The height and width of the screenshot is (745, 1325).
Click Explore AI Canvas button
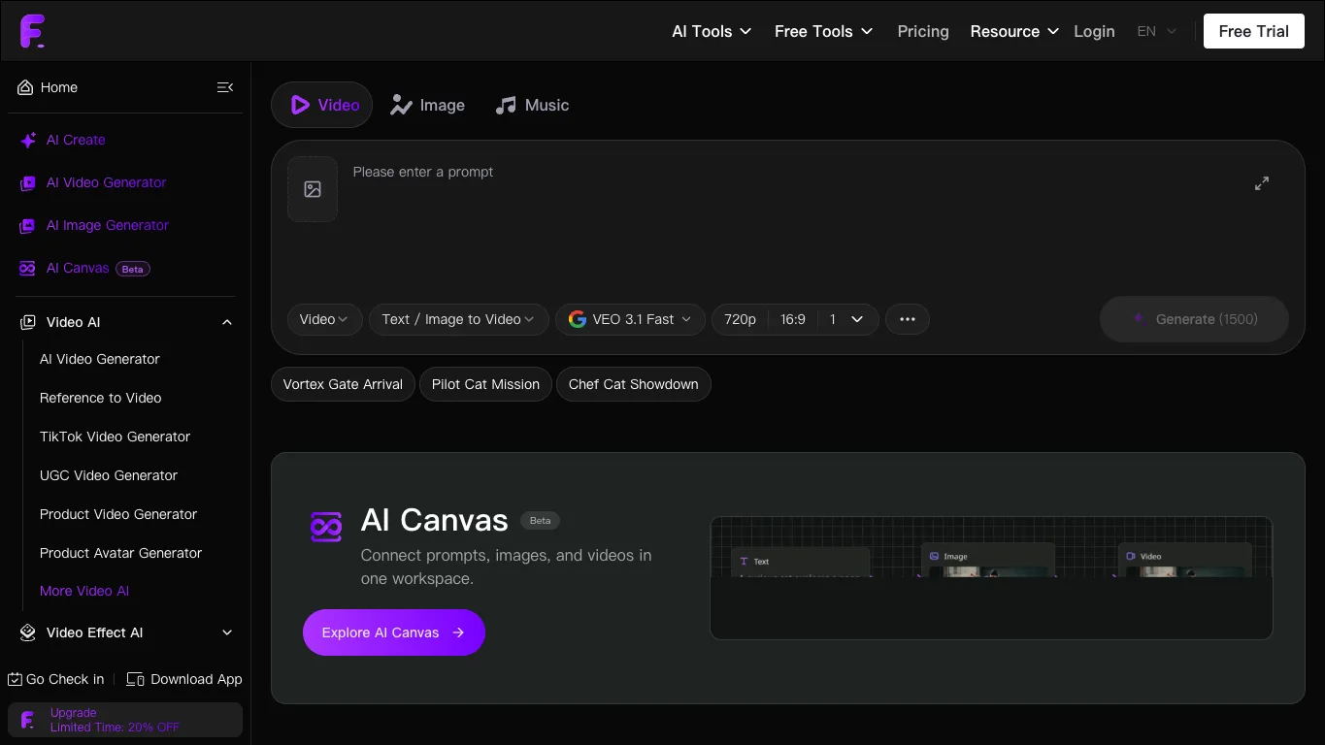point(394,632)
